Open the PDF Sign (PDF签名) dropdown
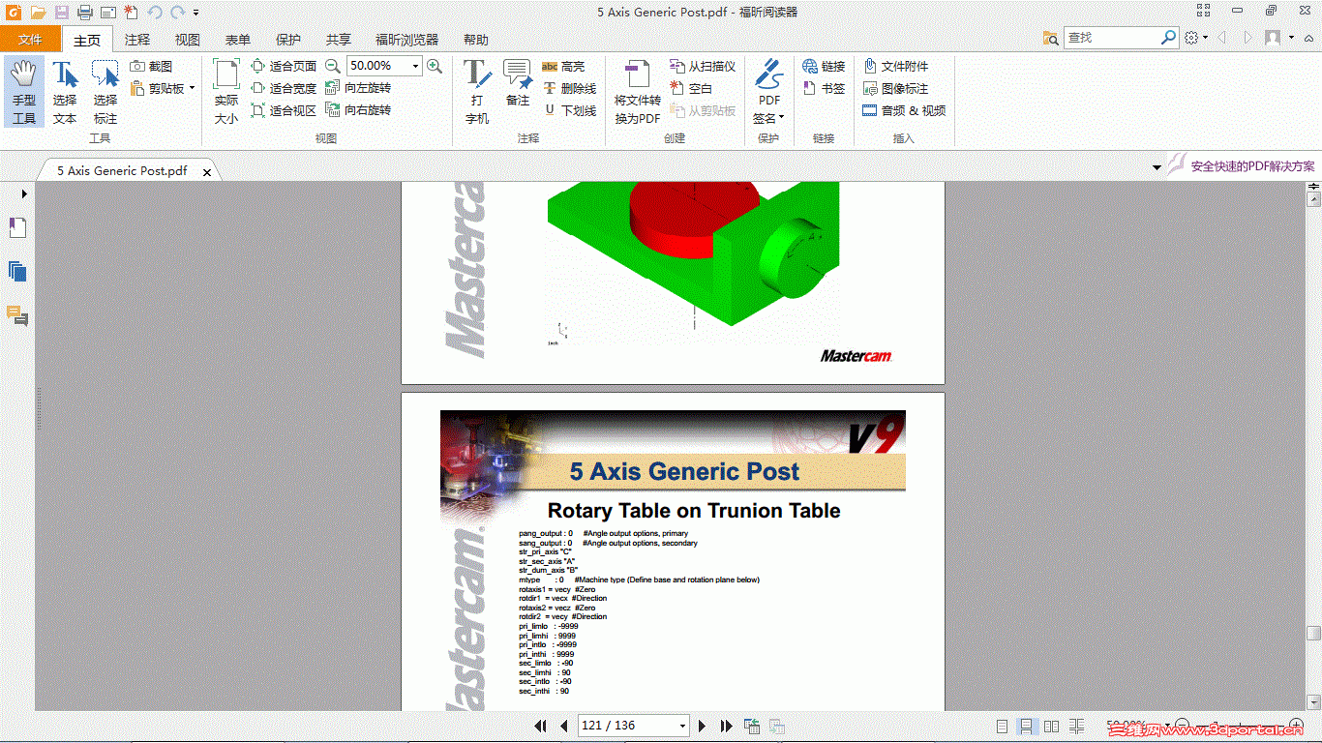 [x=769, y=92]
